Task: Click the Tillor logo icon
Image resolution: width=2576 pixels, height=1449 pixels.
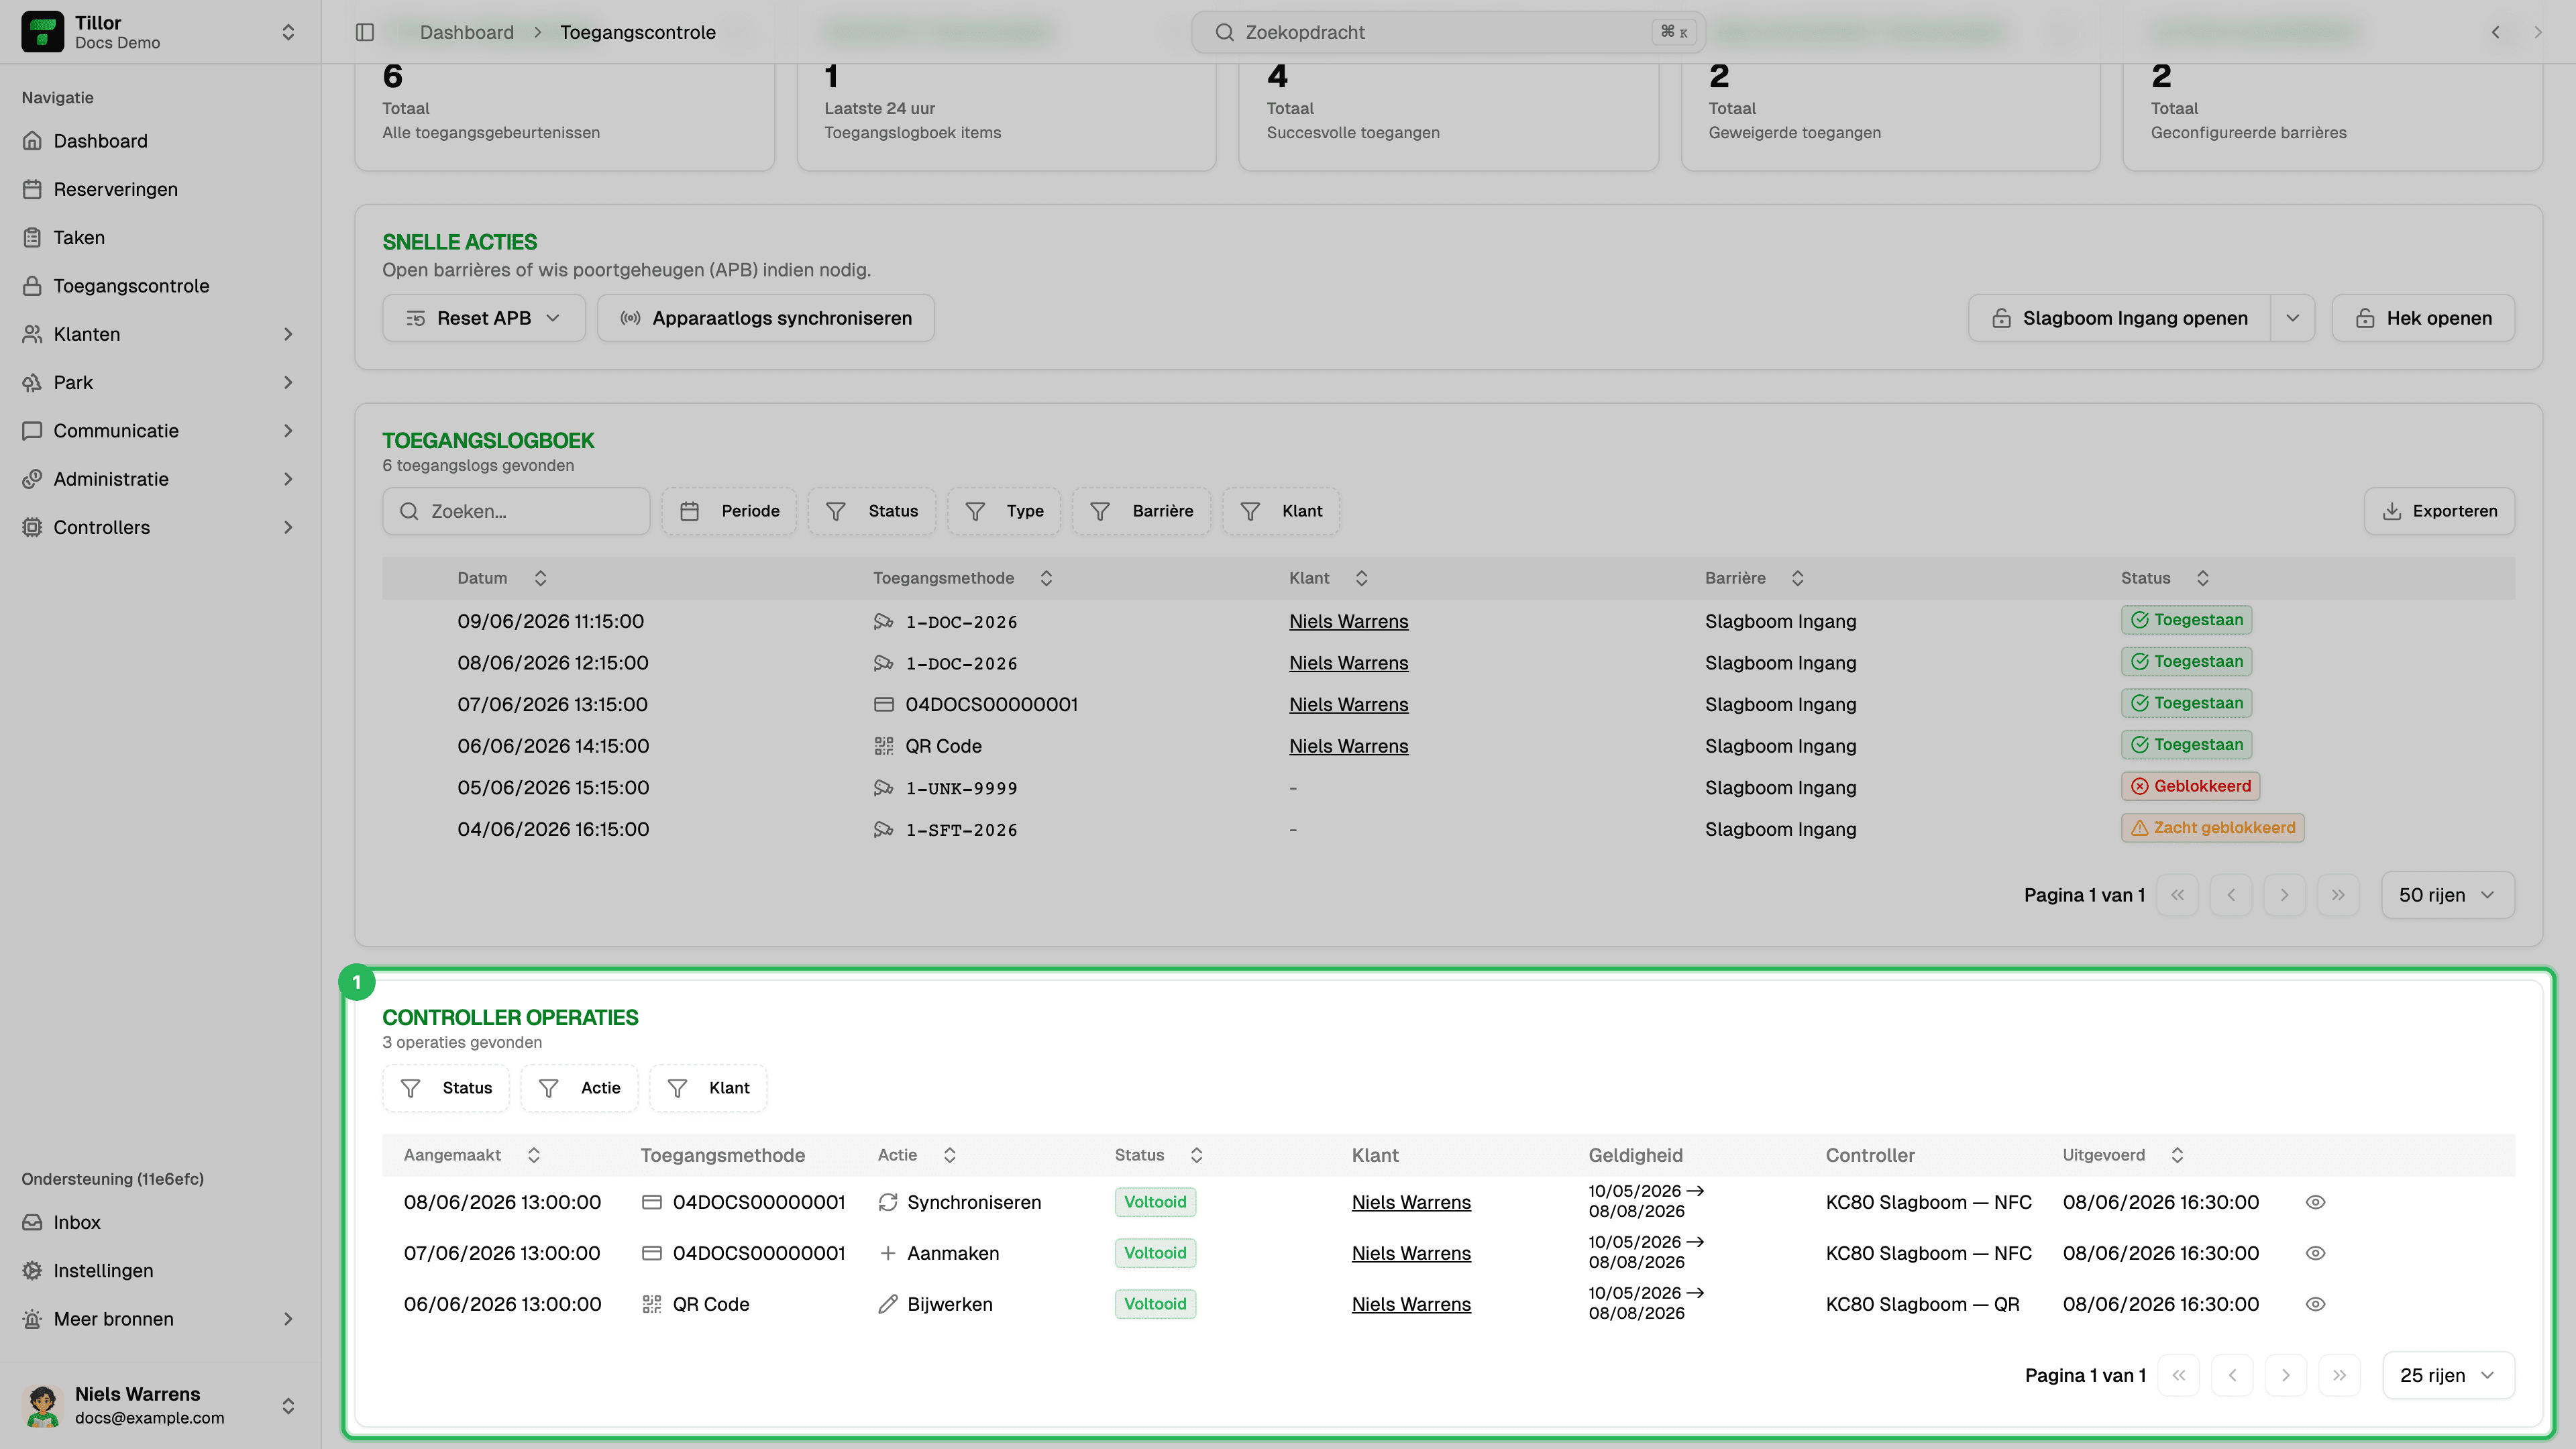Action: [x=42, y=32]
